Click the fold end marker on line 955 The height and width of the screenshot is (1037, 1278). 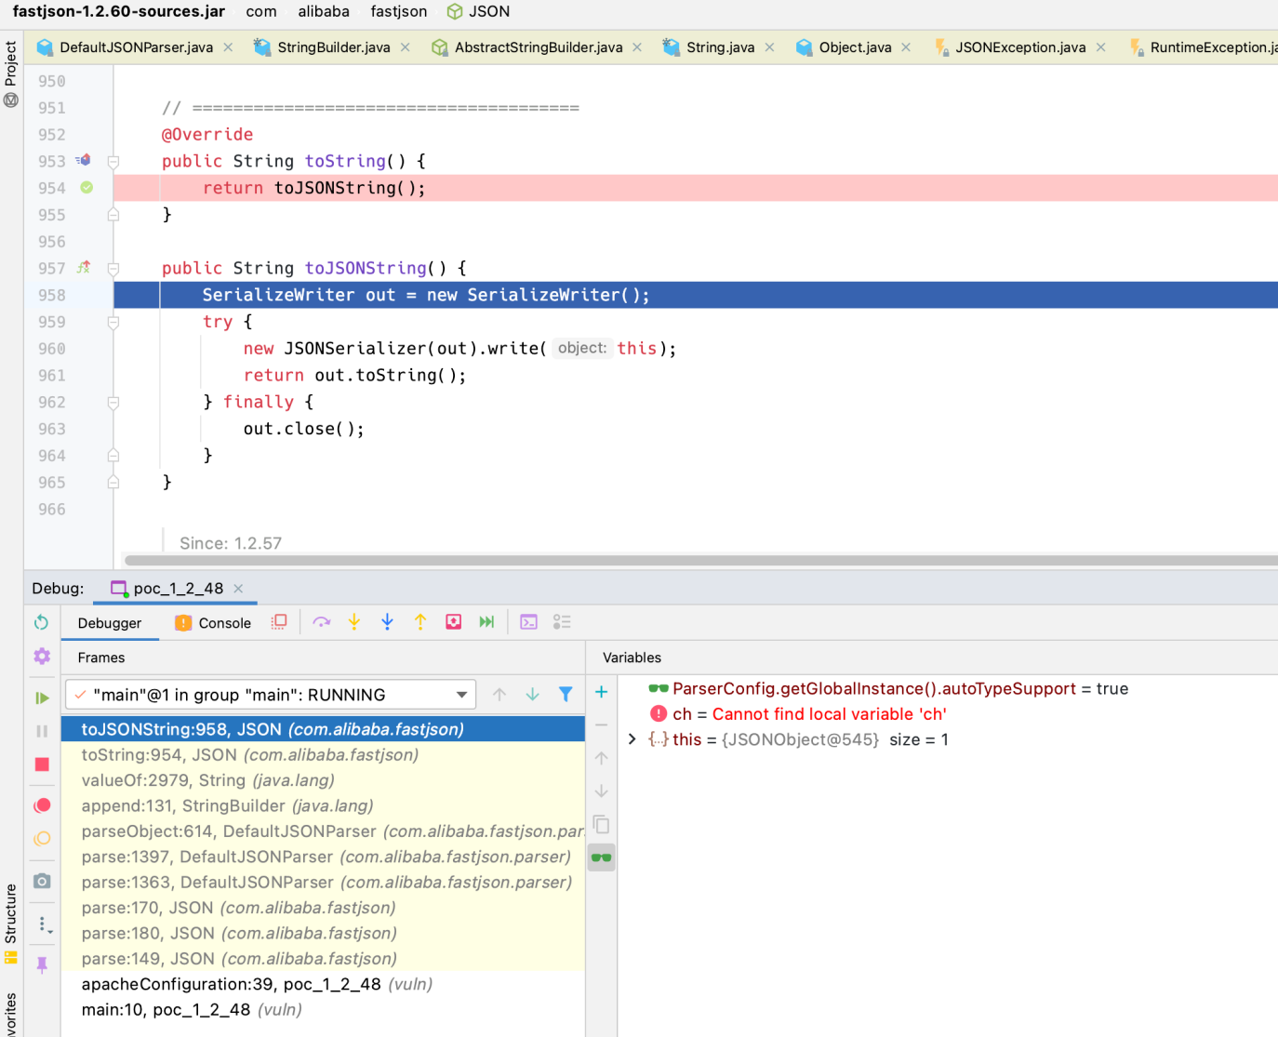[113, 215]
